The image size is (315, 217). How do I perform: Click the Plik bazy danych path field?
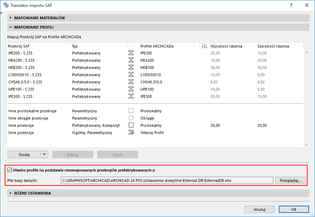167,180
